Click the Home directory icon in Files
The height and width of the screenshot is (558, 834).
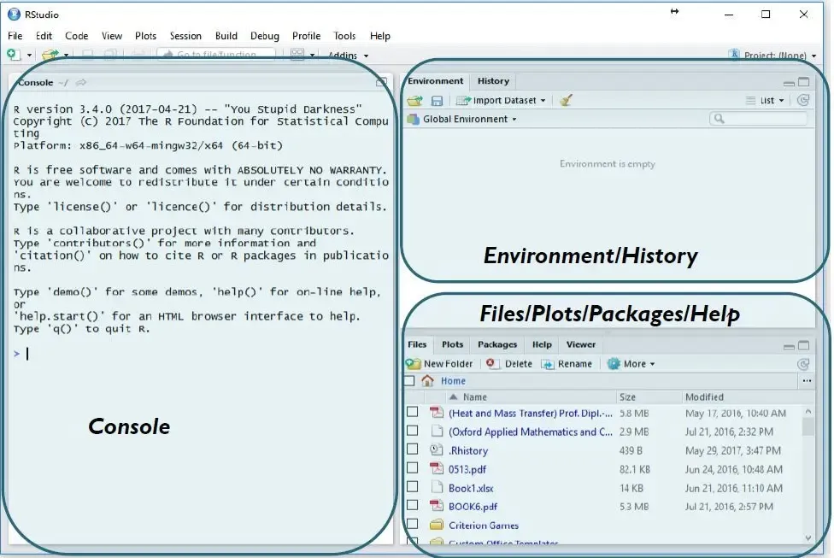[427, 381]
